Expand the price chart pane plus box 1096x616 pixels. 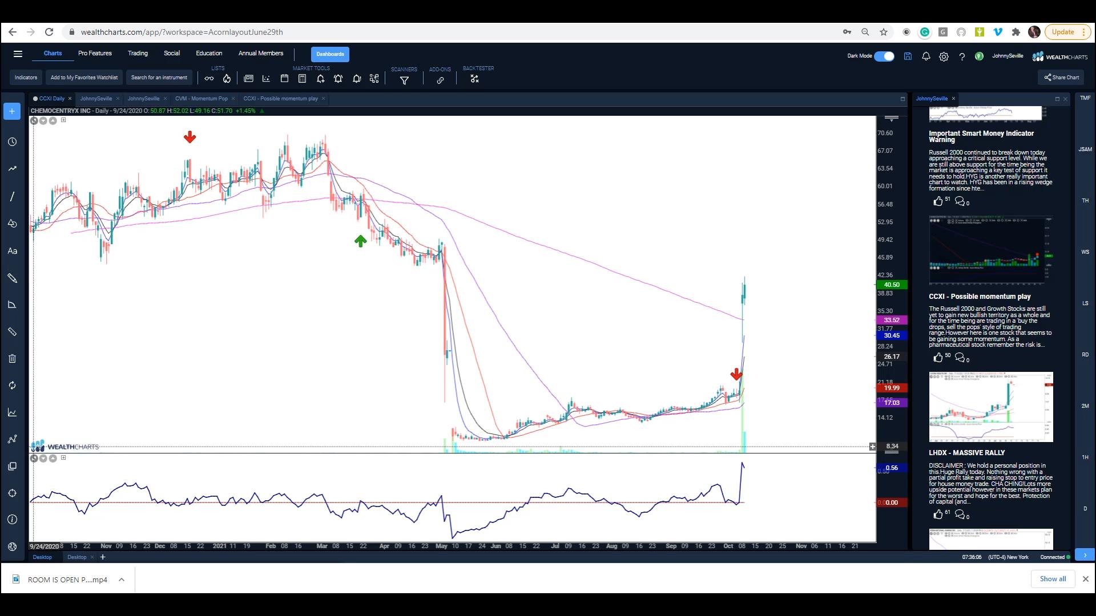click(63, 120)
